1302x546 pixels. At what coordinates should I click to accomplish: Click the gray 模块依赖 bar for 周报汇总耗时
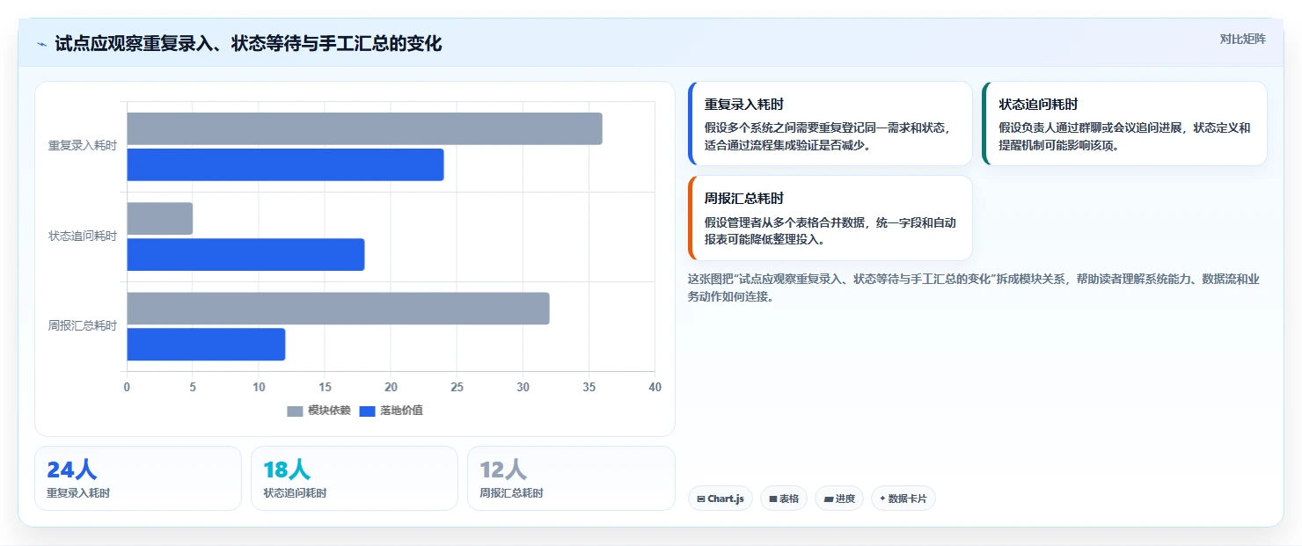point(338,309)
